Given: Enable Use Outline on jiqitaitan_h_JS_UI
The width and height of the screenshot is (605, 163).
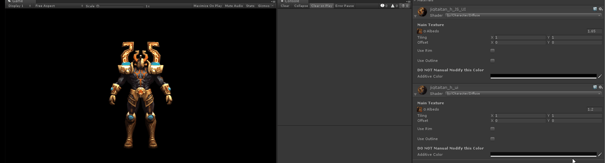Looking at the screenshot, I should pos(492,61).
